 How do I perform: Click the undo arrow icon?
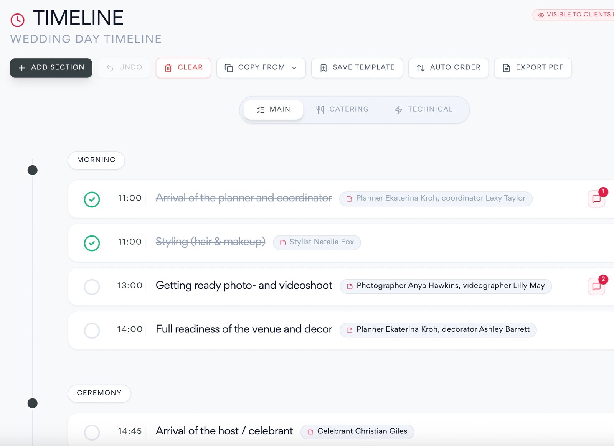[x=110, y=68]
